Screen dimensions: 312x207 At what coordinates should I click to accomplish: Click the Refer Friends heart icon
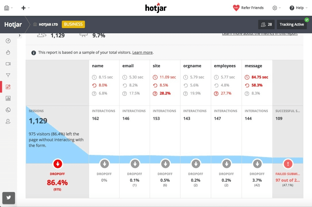coord(236,8)
